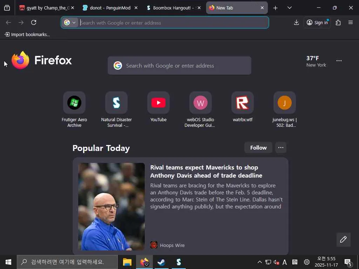Open the junebug.ws 502 shortcut tile
The width and height of the screenshot is (359, 269).
tap(285, 109)
